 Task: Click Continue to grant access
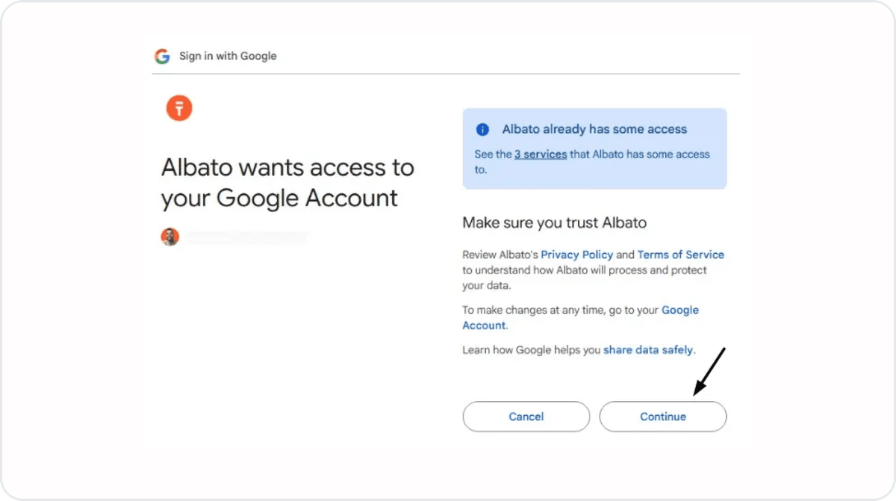663,417
